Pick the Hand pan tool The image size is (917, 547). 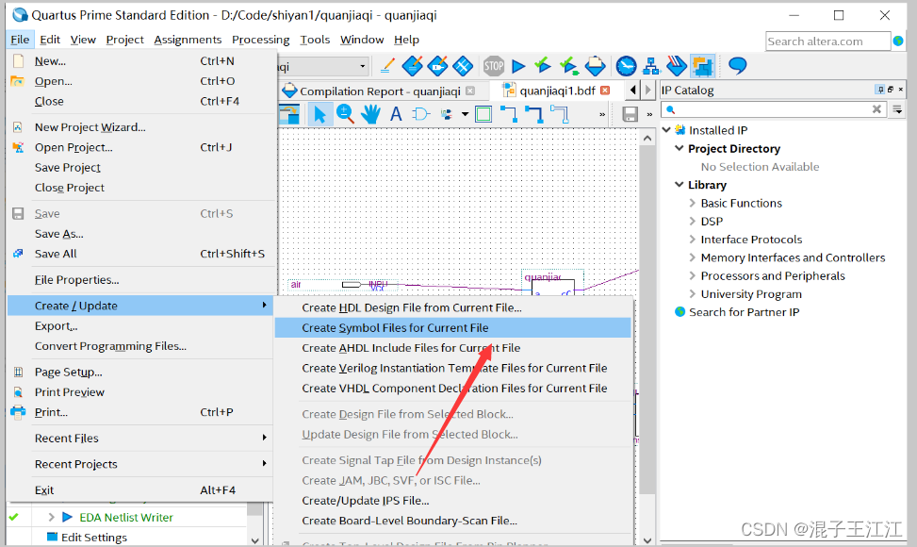tap(370, 114)
